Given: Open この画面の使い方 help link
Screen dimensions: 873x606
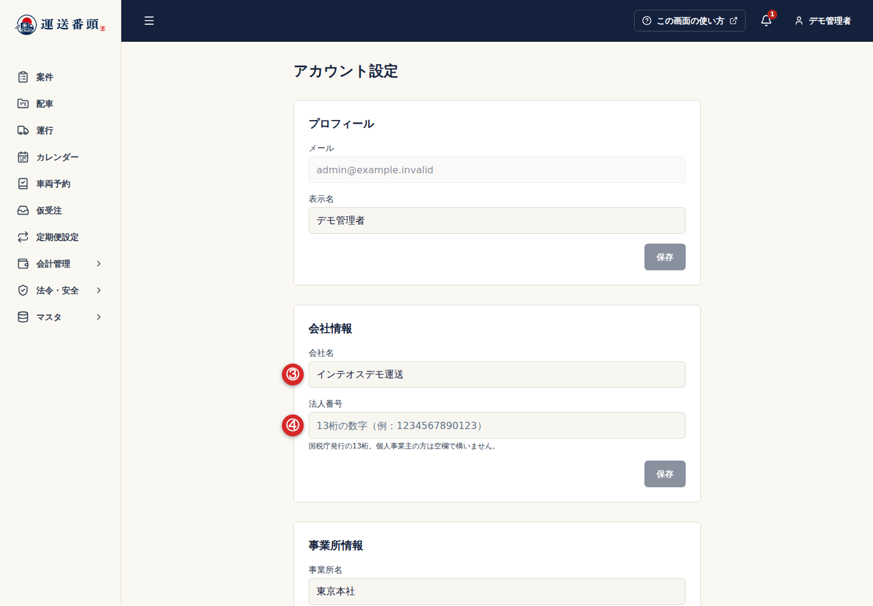Looking at the screenshot, I should click(x=690, y=21).
